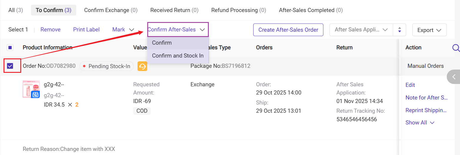Switch to the Received Return tab
The height and width of the screenshot is (155, 460).
click(174, 10)
